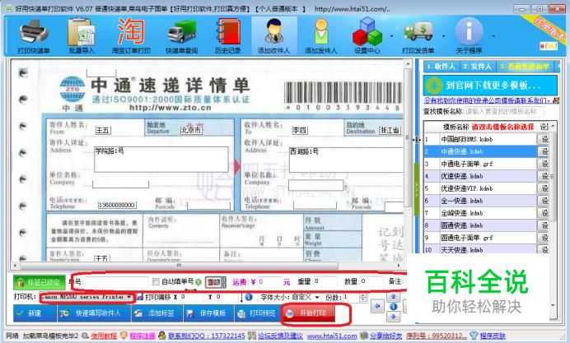Click up arrow nudge button
This screenshot has height=343, width=570.
coord(394,297)
